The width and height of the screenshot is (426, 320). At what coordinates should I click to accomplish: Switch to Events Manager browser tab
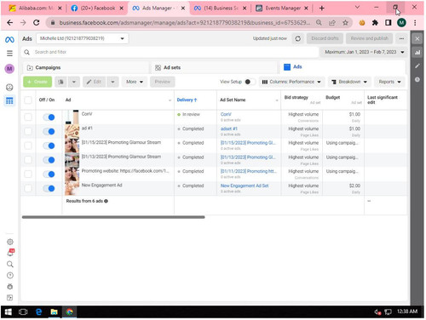click(x=282, y=9)
